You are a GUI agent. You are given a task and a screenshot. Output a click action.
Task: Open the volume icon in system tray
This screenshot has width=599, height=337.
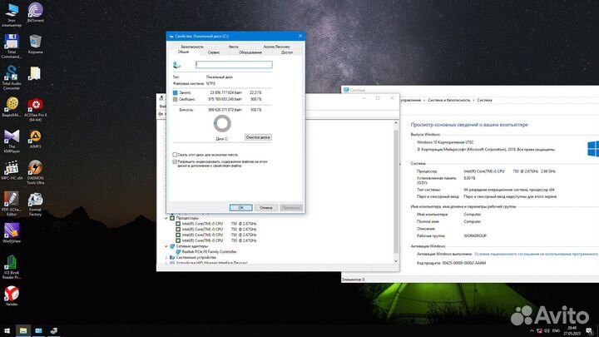pos(547,330)
